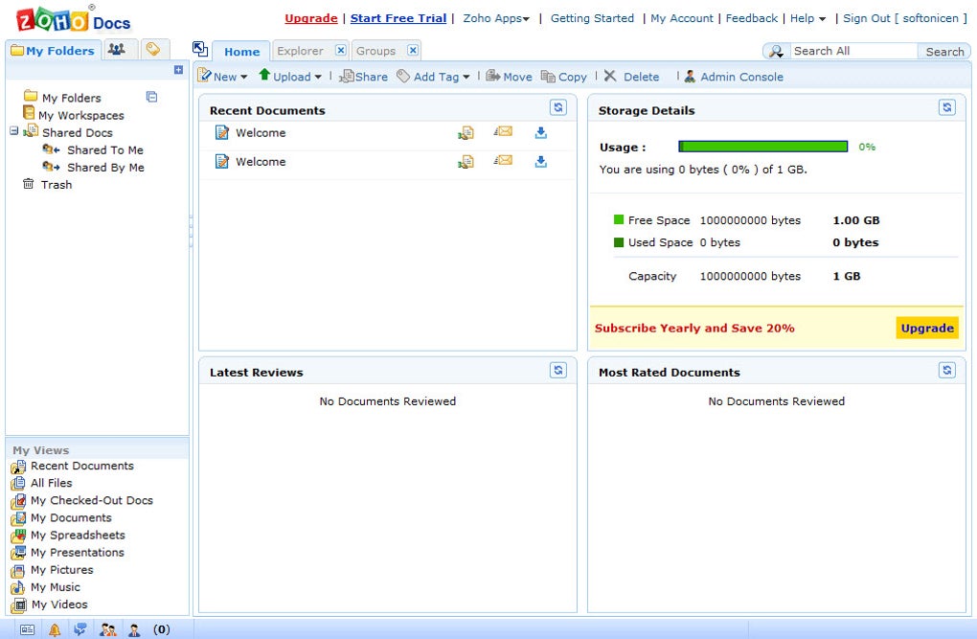Open the Upload dropdown menu
The width and height of the screenshot is (977, 639).
click(x=289, y=76)
